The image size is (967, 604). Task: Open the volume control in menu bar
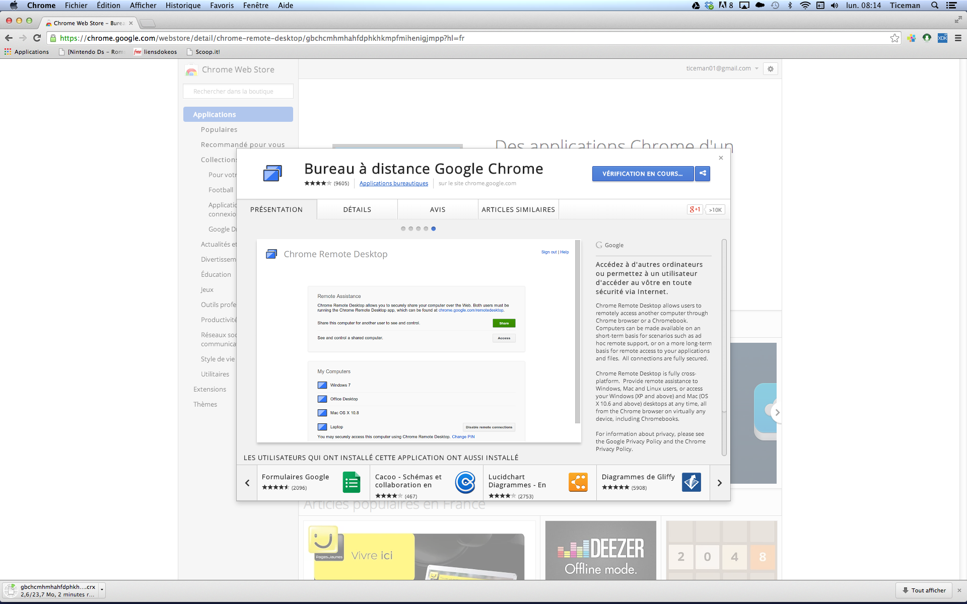click(x=835, y=6)
